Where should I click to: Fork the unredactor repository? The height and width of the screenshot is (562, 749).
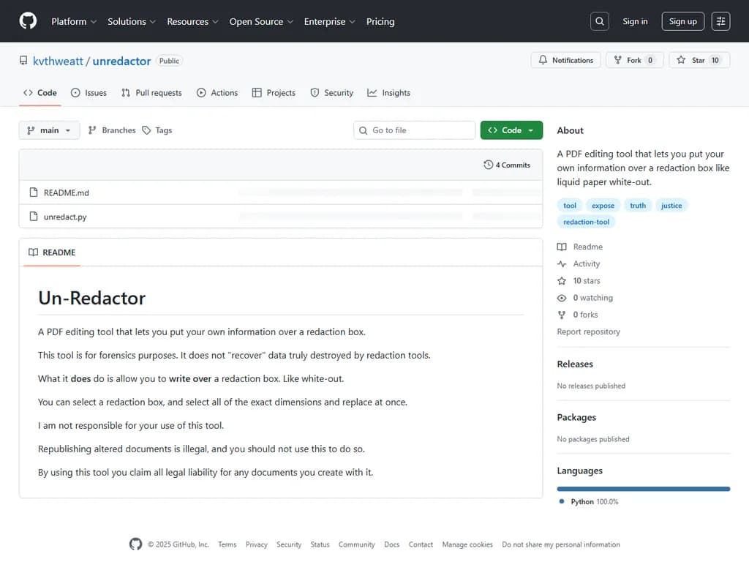634,60
